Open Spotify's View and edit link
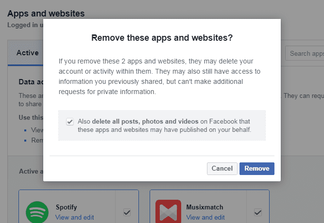 point(75,217)
